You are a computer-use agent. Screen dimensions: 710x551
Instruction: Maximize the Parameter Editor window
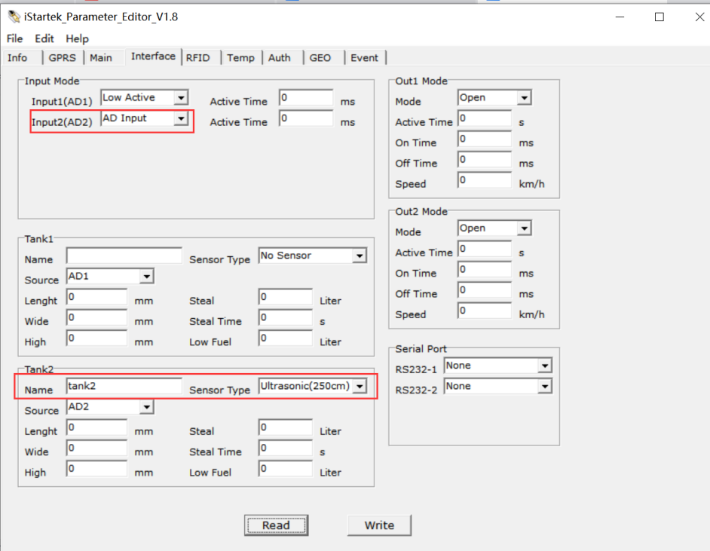pyautogui.click(x=659, y=17)
